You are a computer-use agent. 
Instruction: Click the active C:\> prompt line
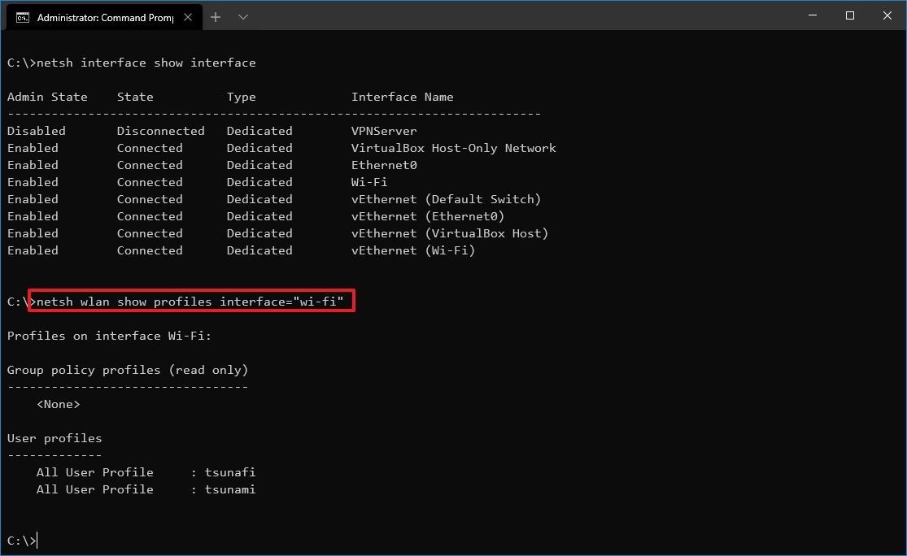(x=20, y=540)
